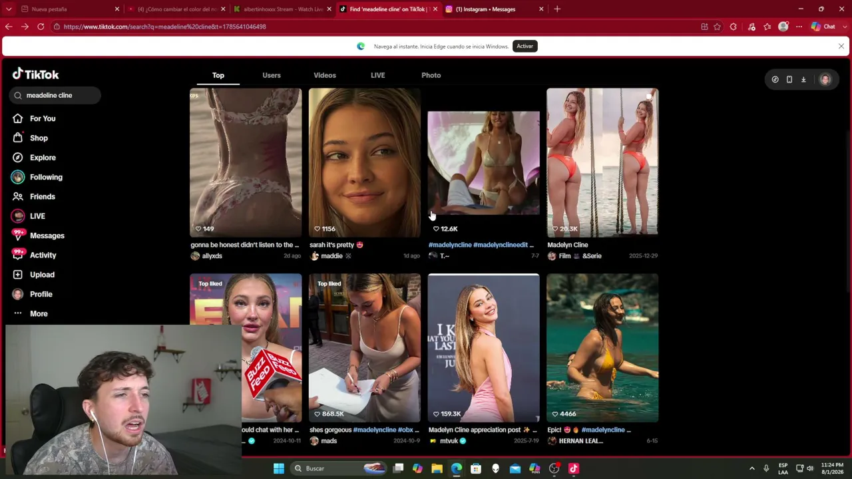
Task: Open Microsoft Store from the taskbar
Action: (x=476, y=468)
